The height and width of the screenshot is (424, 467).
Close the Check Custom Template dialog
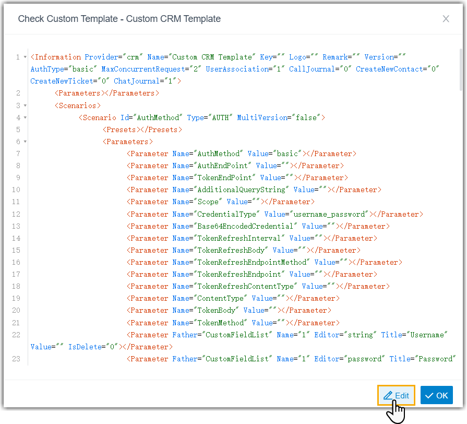click(446, 19)
